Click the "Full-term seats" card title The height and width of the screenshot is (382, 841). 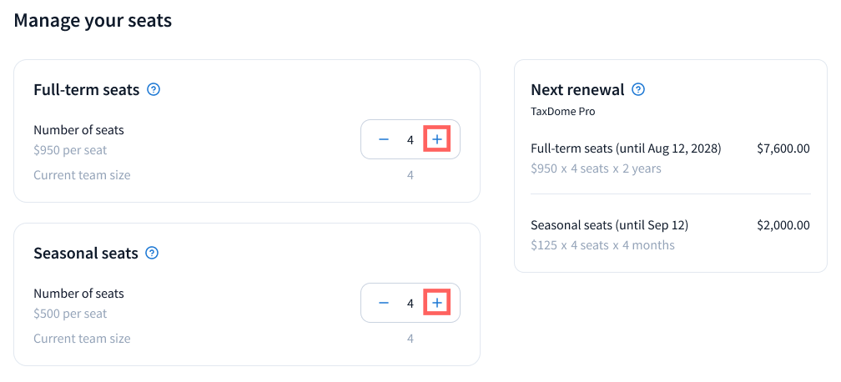pyautogui.click(x=86, y=89)
